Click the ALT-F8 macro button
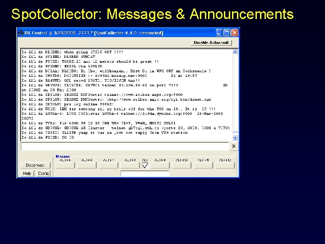Viewport: 325px width, 244px height. coord(130,165)
